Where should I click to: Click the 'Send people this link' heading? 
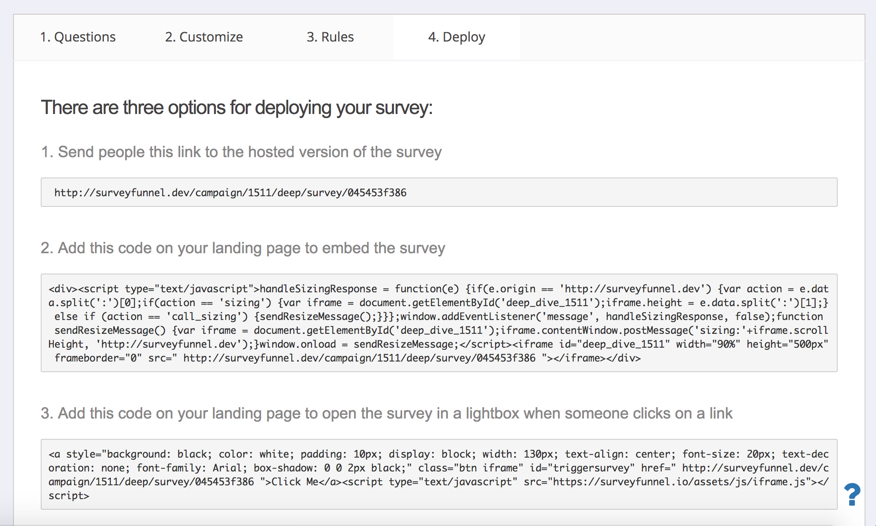[x=241, y=152]
